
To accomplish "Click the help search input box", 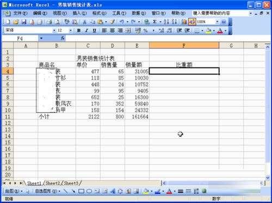I will pos(220,13).
